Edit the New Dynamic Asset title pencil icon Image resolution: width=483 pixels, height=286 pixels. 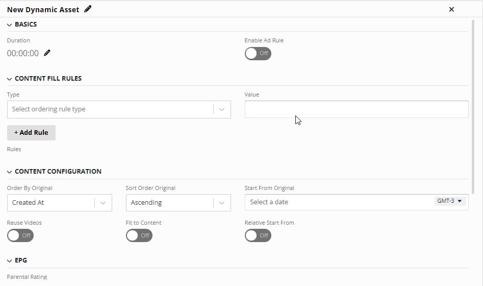[88, 9]
